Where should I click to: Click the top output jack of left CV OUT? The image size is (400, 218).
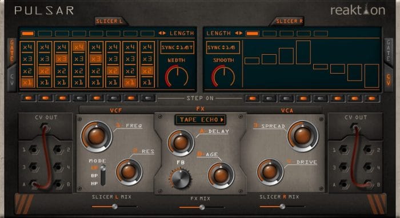45,127
